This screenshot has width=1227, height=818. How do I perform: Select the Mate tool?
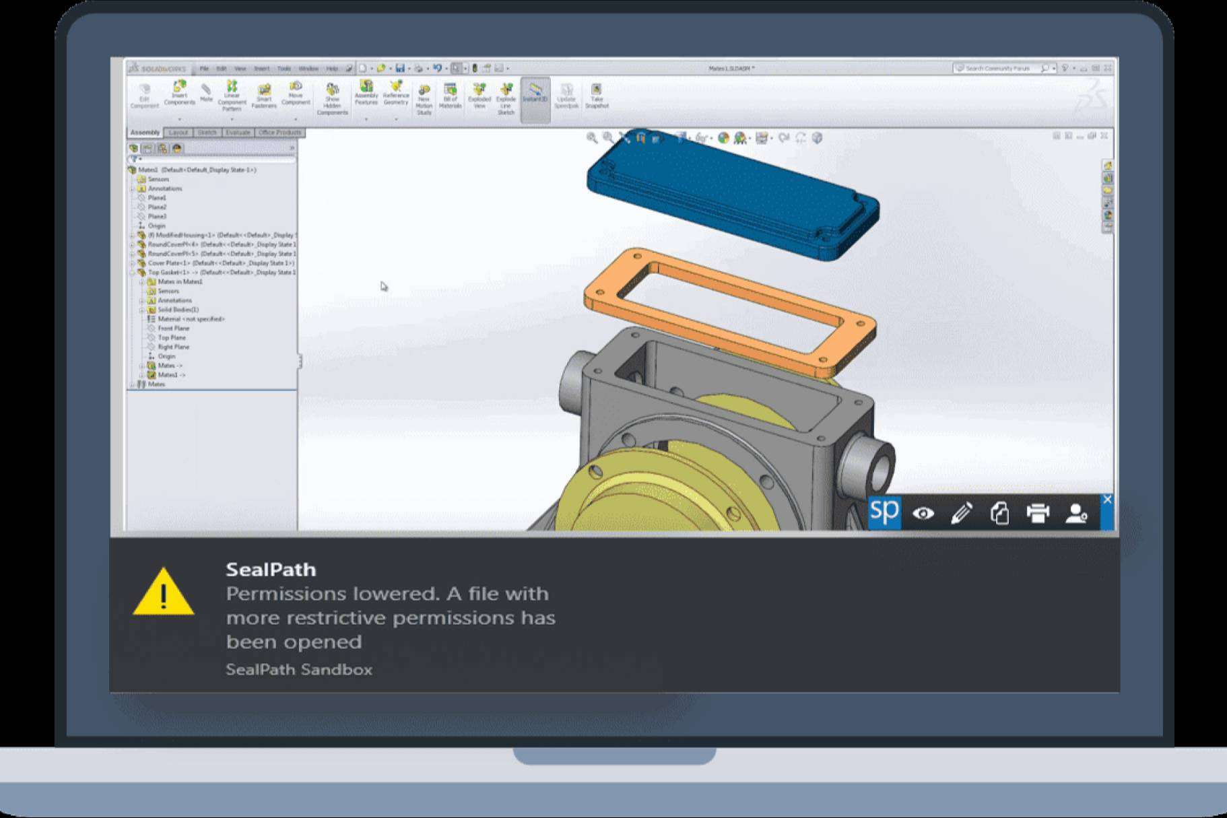coord(206,93)
